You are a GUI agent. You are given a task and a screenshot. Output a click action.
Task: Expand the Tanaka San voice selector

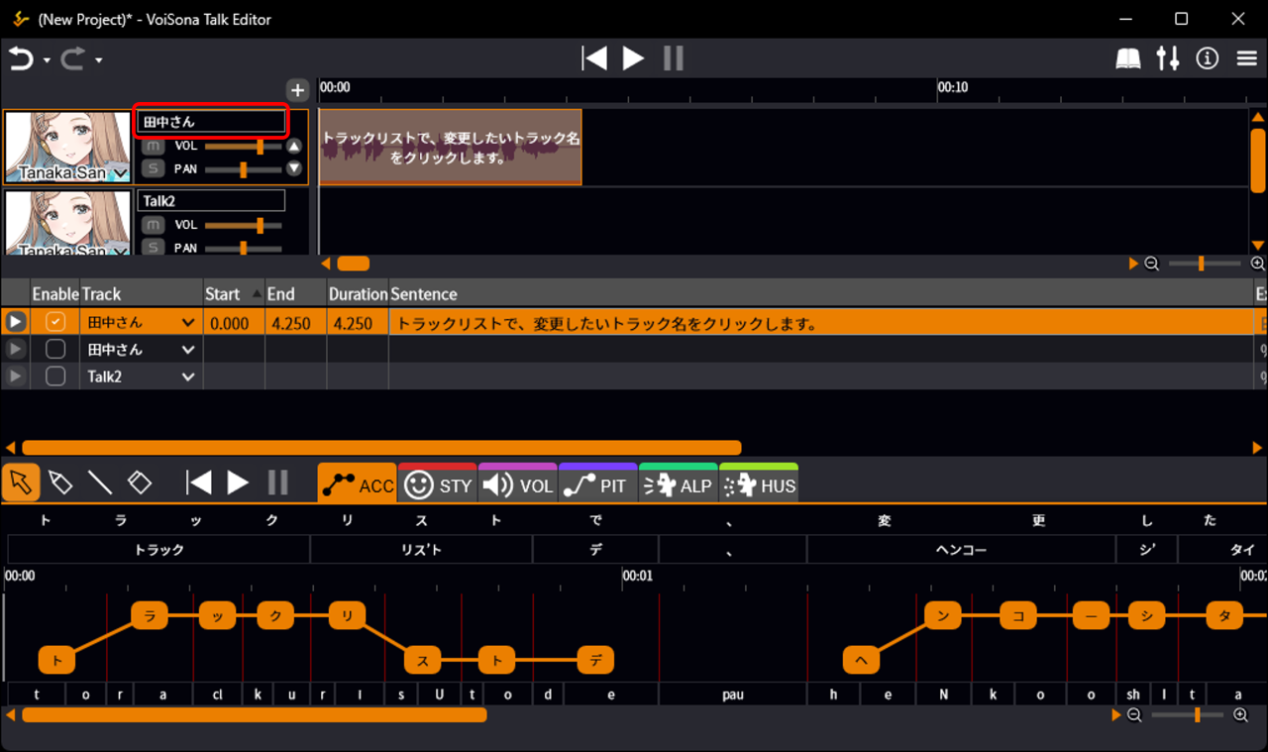pos(120,174)
